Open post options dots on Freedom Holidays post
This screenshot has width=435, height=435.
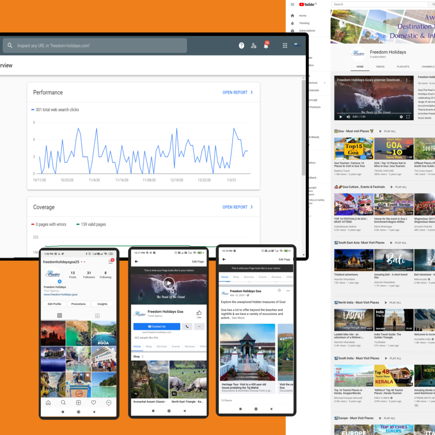pos(288,291)
